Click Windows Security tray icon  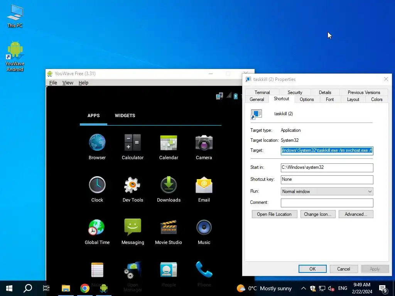pyautogui.click(x=312, y=288)
